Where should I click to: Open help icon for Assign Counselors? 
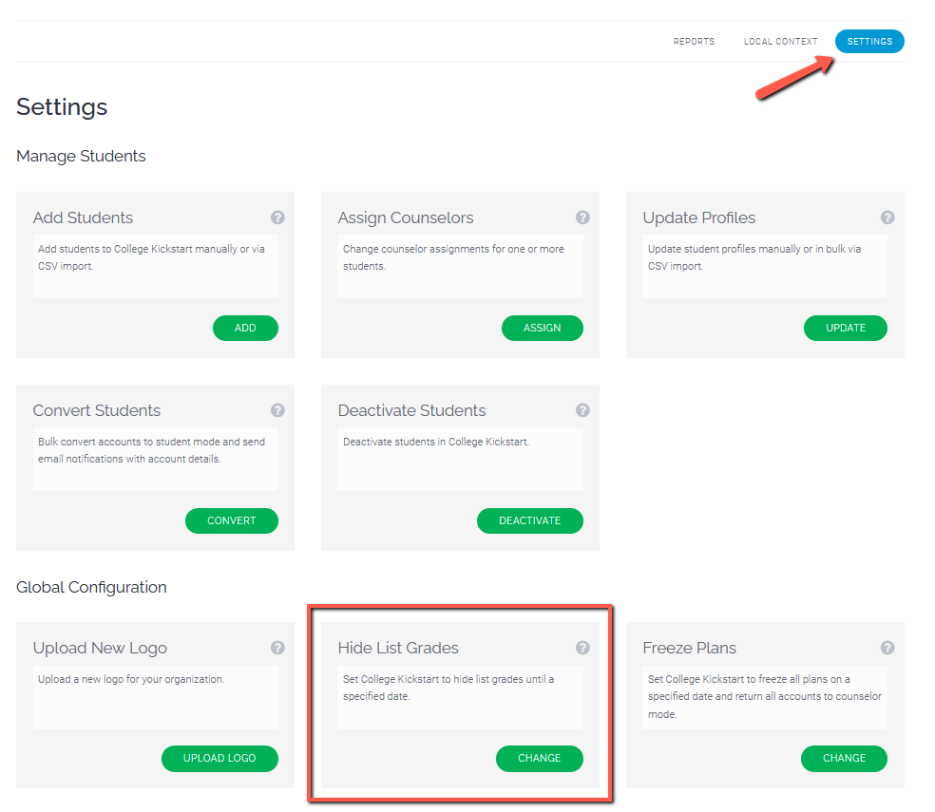(x=582, y=217)
